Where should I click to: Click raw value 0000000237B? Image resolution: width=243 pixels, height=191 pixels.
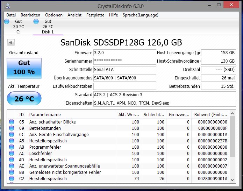[213, 141]
